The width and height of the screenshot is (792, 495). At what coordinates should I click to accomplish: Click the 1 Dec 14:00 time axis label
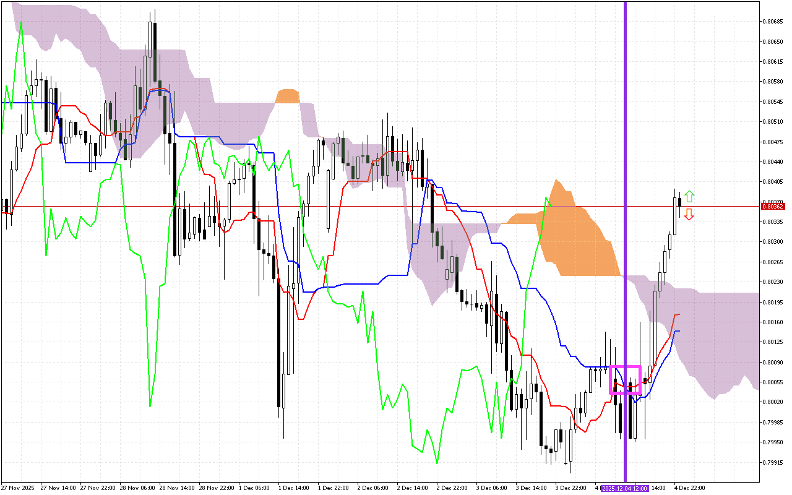[x=293, y=488]
